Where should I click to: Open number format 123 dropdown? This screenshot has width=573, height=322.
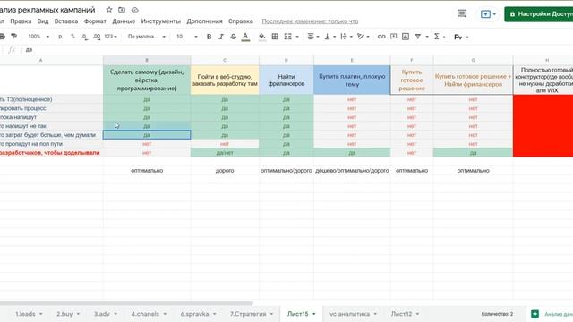point(110,37)
